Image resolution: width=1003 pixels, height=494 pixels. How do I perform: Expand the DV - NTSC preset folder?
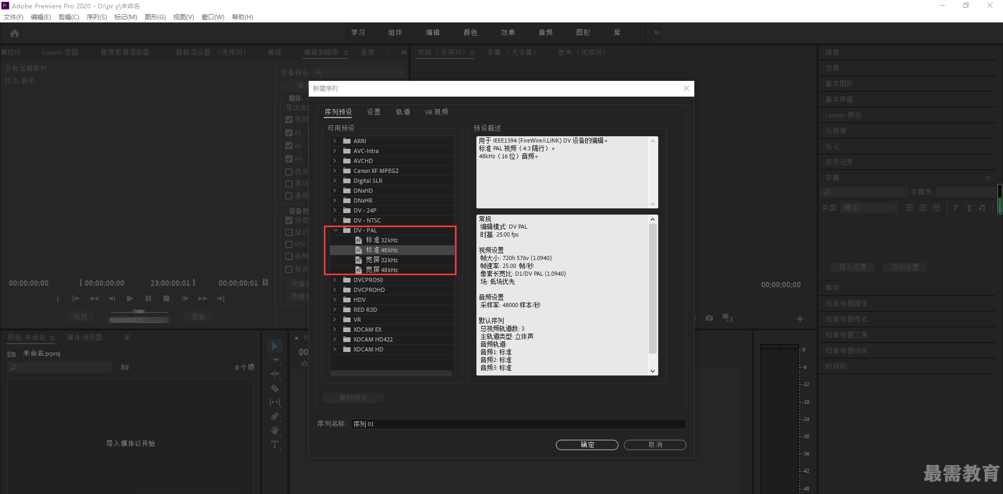point(335,220)
